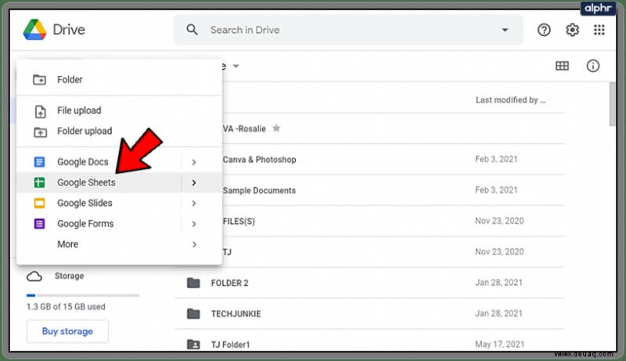Open the Storage link in sidebar
This screenshot has width=626, height=361.
pyautogui.click(x=69, y=276)
